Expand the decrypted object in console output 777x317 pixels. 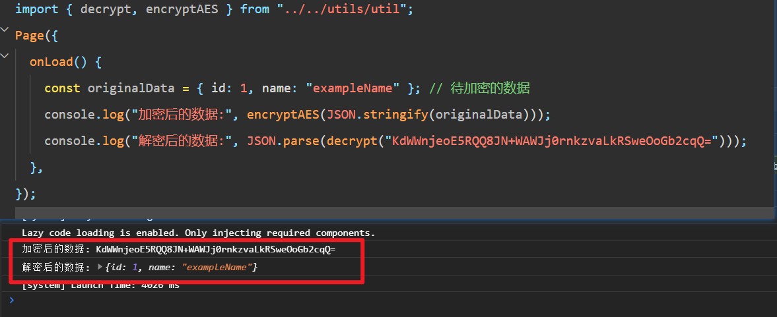[100, 268]
